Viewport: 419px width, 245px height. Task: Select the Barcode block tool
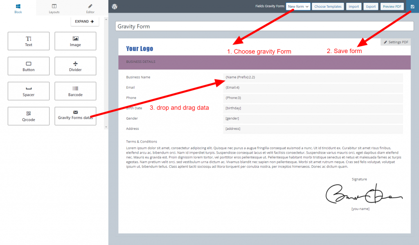click(75, 91)
